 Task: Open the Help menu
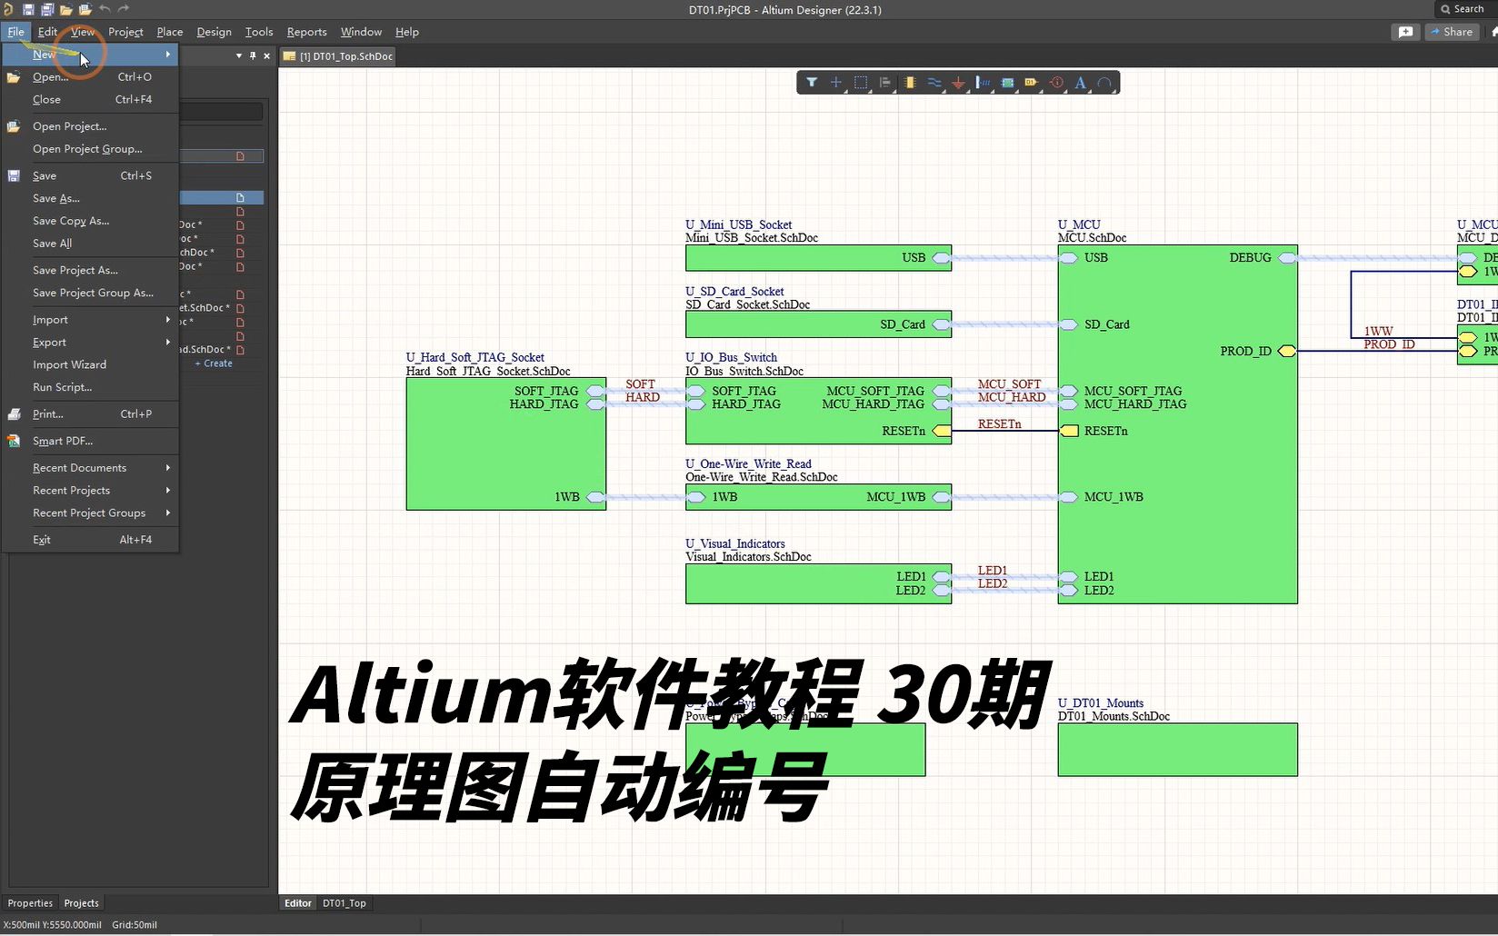pyautogui.click(x=407, y=32)
